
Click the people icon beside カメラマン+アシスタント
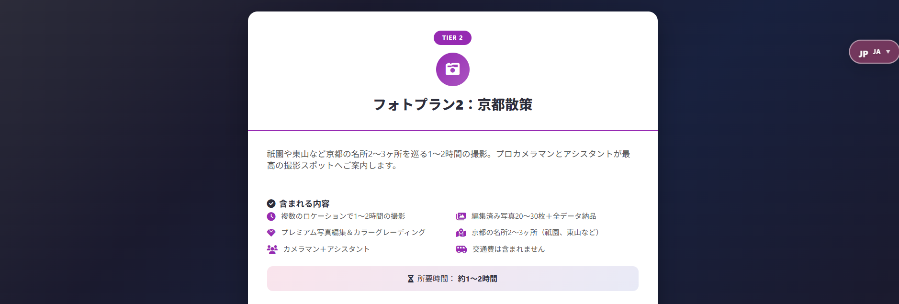pos(272,249)
